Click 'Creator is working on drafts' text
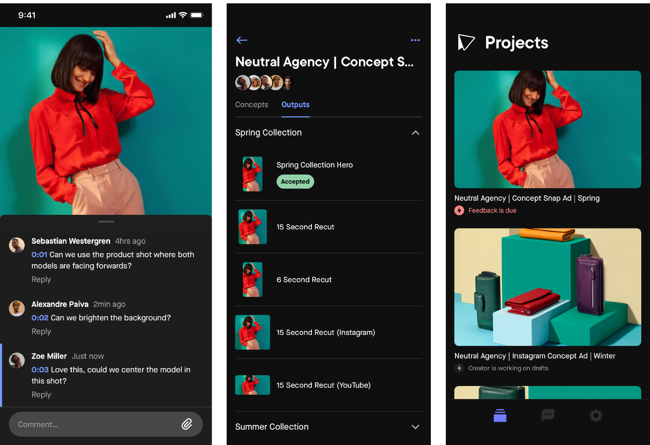Viewport: 650px width, 445px height. tap(508, 368)
